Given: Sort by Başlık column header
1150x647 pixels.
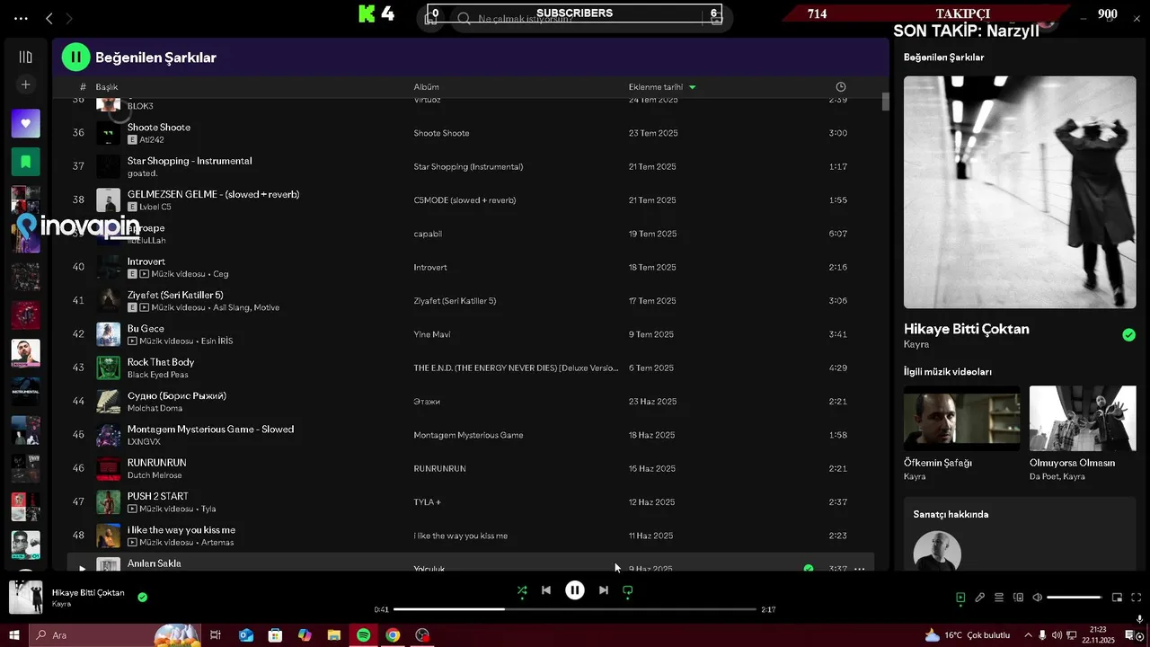Looking at the screenshot, I should coord(107,87).
